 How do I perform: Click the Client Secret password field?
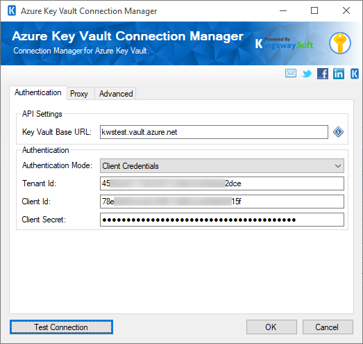tap(222, 220)
